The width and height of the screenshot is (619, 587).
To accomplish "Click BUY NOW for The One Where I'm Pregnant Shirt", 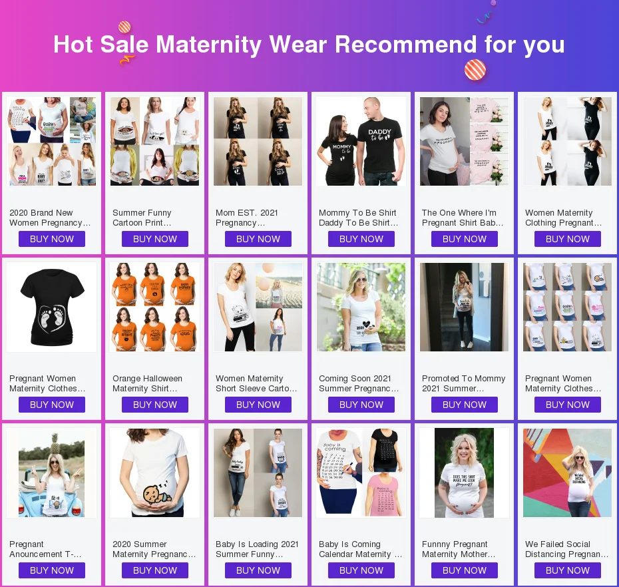I will (x=465, y=239).
